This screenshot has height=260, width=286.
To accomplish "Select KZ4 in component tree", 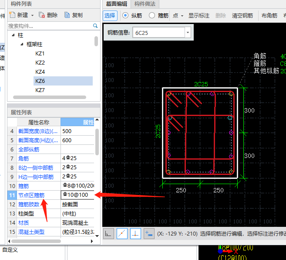I will pos(40,72).
